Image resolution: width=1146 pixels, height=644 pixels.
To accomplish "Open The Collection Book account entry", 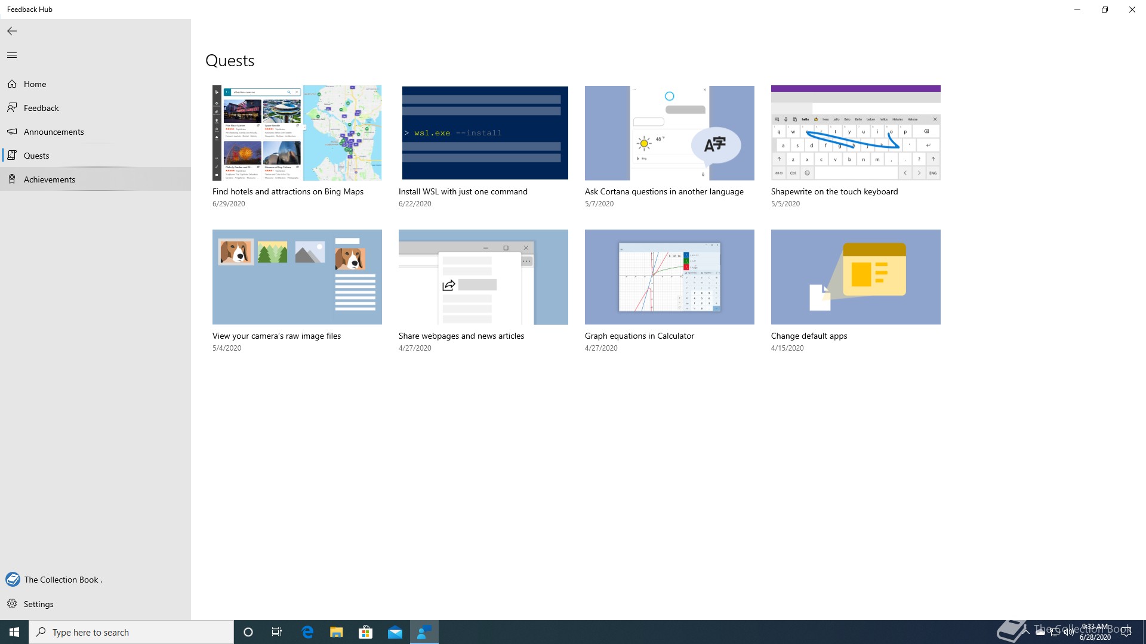I will [x=95, y=580].
